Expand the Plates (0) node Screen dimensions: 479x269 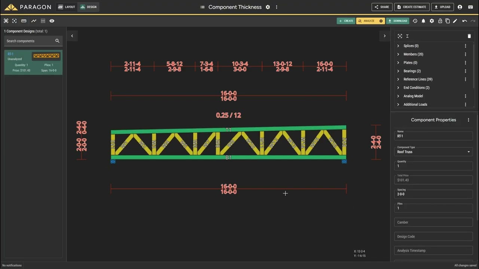[x=398, y=63]
